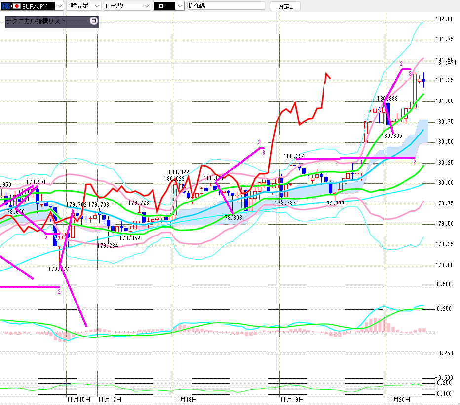Click the 180.998 high price label
This screenshot has width=460, height=405.
click(387, 99)
